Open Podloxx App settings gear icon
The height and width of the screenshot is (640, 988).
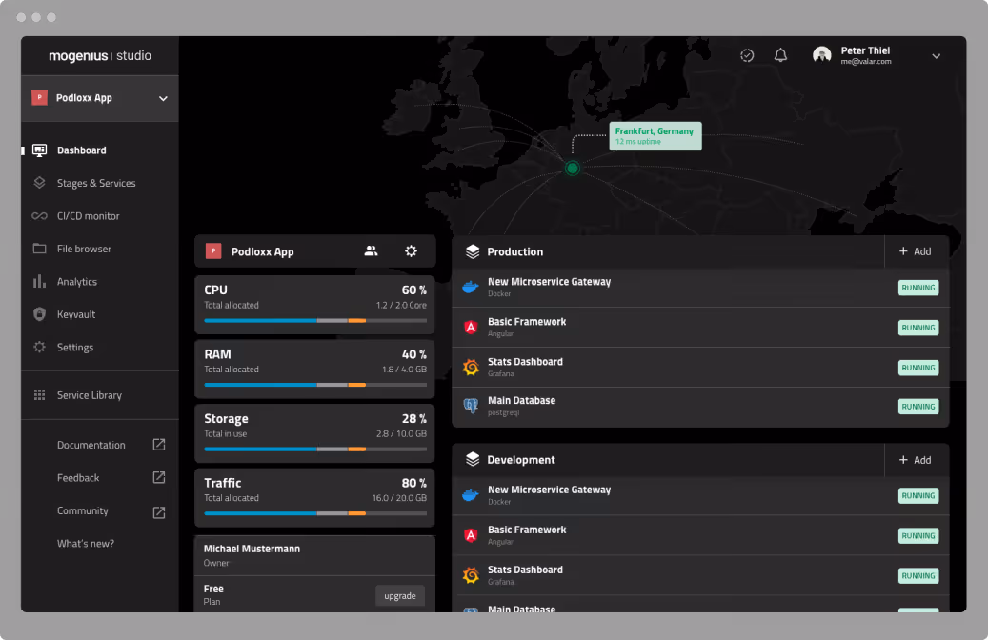tap(411, 250)
